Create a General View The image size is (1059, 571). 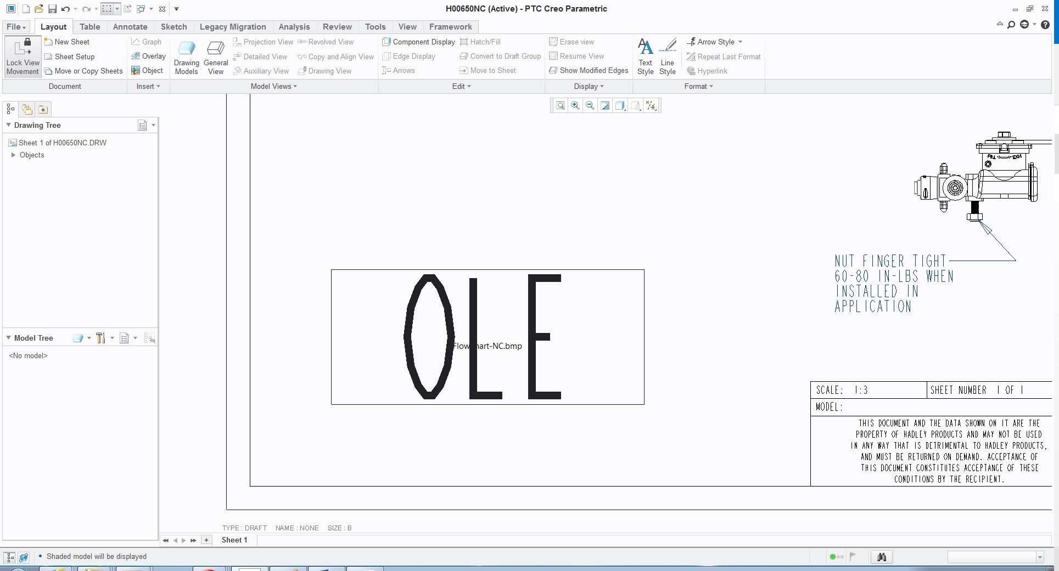coord(216,57)
